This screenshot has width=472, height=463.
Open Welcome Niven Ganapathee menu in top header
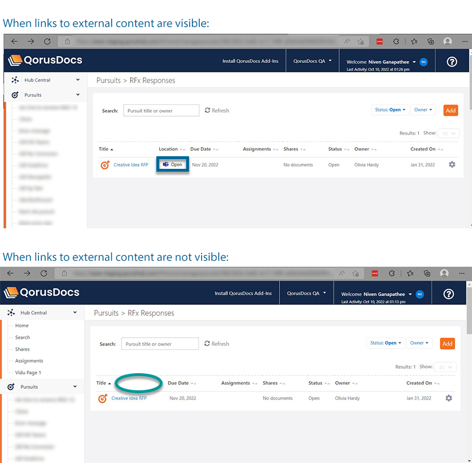click(381, 62)
